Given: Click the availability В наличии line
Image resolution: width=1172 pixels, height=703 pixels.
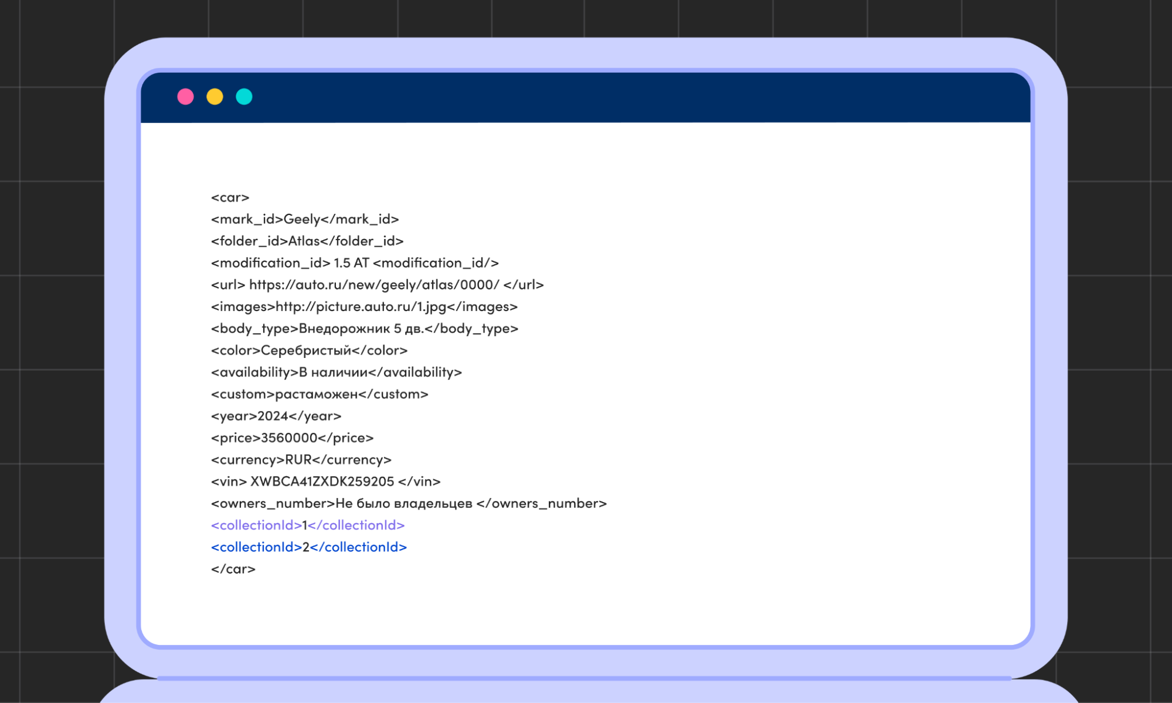Looking at the screenshot, I should click(336, 372).
